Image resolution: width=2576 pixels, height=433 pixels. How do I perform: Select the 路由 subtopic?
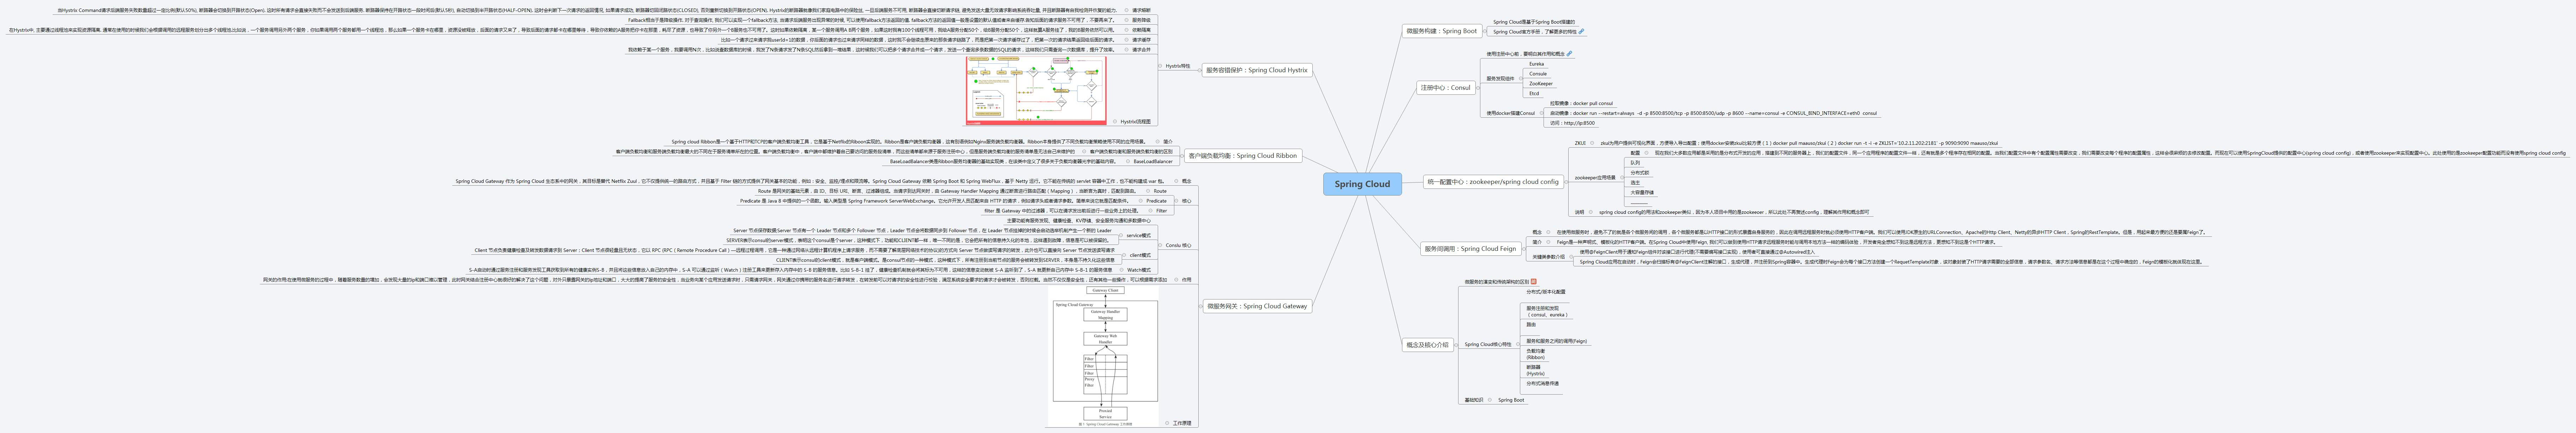(x=1531, y=324)
